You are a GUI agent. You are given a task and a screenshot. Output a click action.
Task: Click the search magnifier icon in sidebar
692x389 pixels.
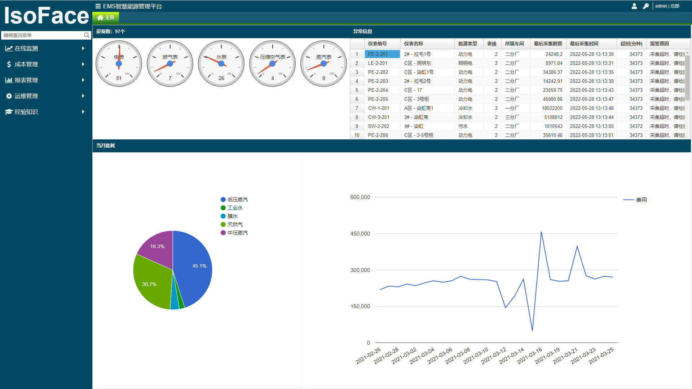point(87,35)
